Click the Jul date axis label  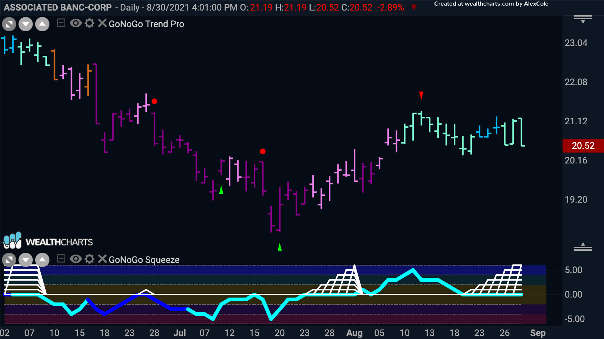point(180,333)
